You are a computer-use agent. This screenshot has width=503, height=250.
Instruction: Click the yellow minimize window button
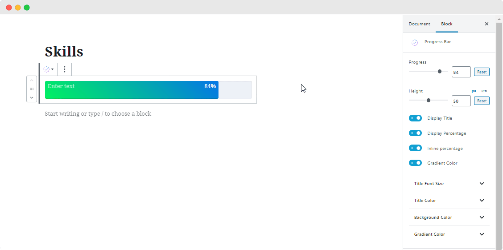[18, 8]
